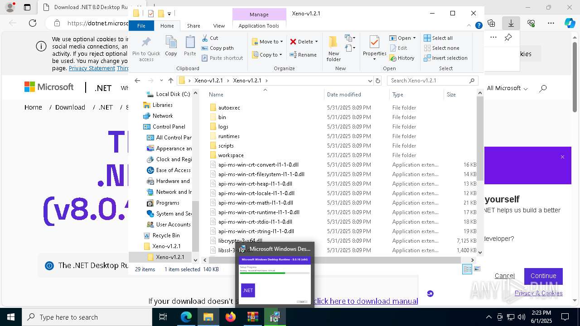
Task: Open Privacy Statement link in cookie banner
Action: click(x=92, y=68)
